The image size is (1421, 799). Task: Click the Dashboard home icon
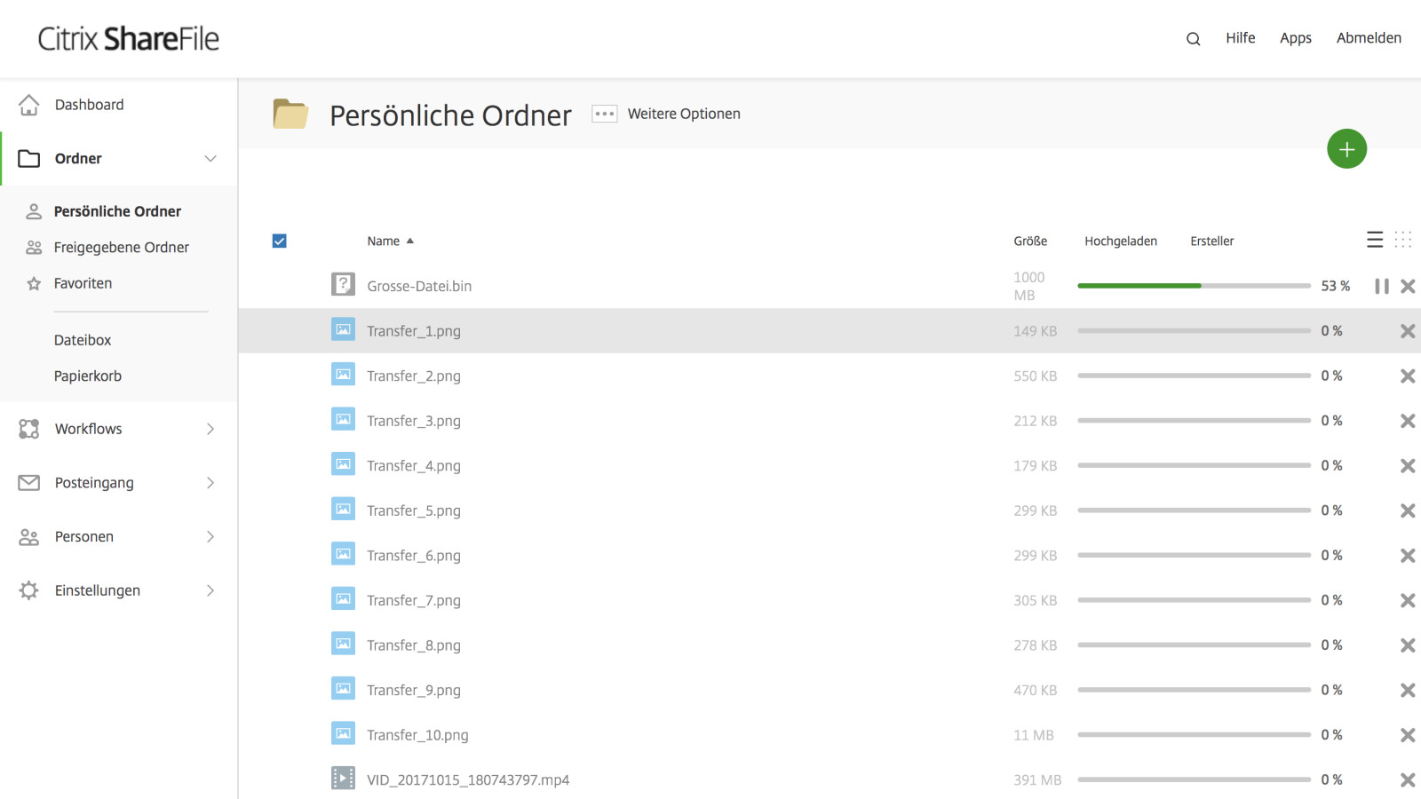click(29, 104)
